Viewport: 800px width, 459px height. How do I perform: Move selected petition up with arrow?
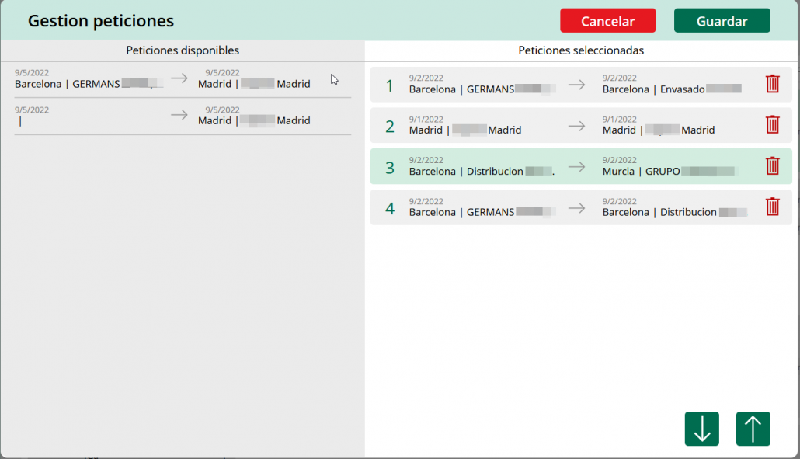click(753, 429)
